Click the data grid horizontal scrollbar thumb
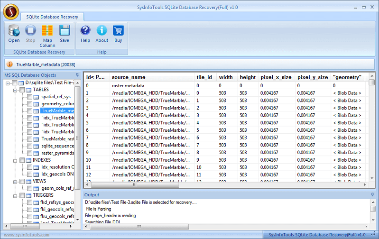The height and width of the screenshot is (239, 379). pos(135,185)
